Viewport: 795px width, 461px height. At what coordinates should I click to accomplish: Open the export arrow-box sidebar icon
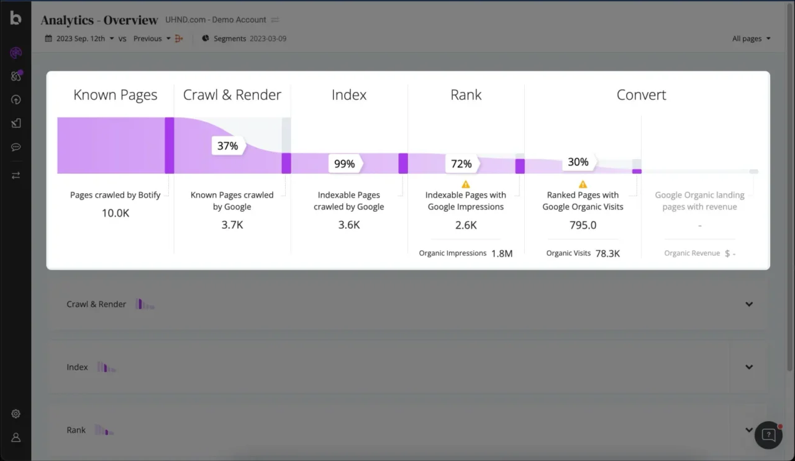click(x=16, y=123)
